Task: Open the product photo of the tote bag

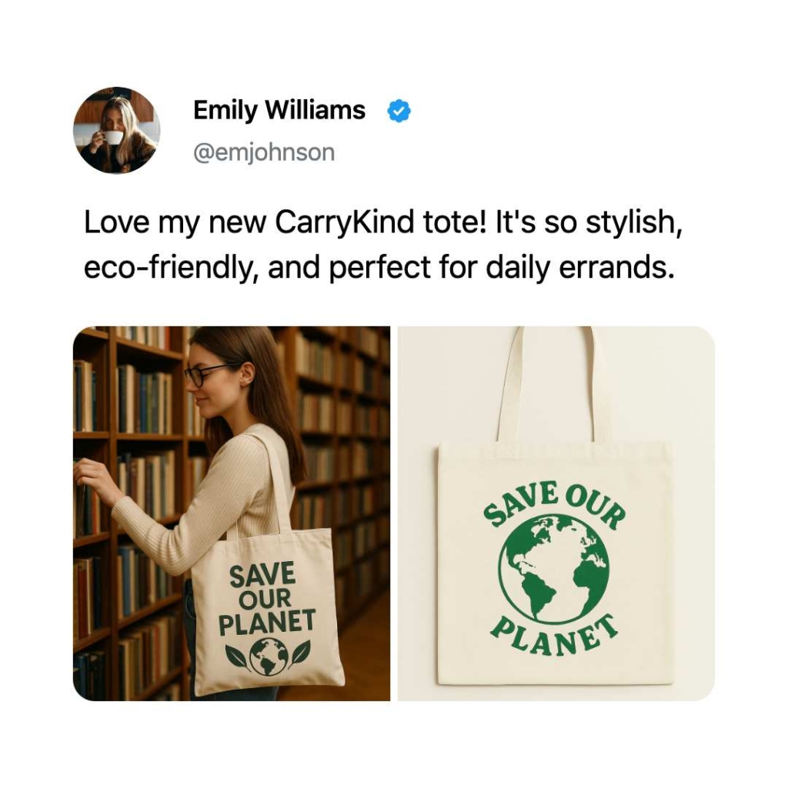Action: (x=556, y=513)
